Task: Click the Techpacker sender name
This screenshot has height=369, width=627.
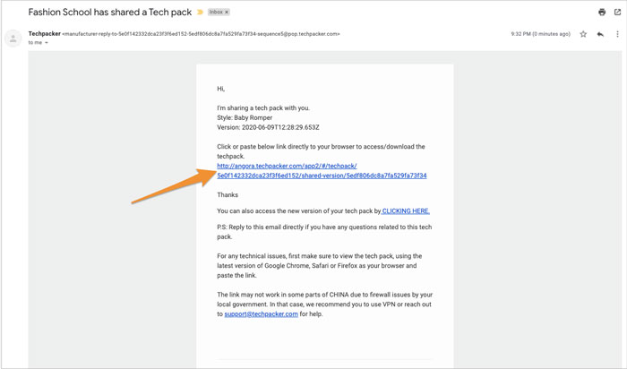Action: point(44,34)
